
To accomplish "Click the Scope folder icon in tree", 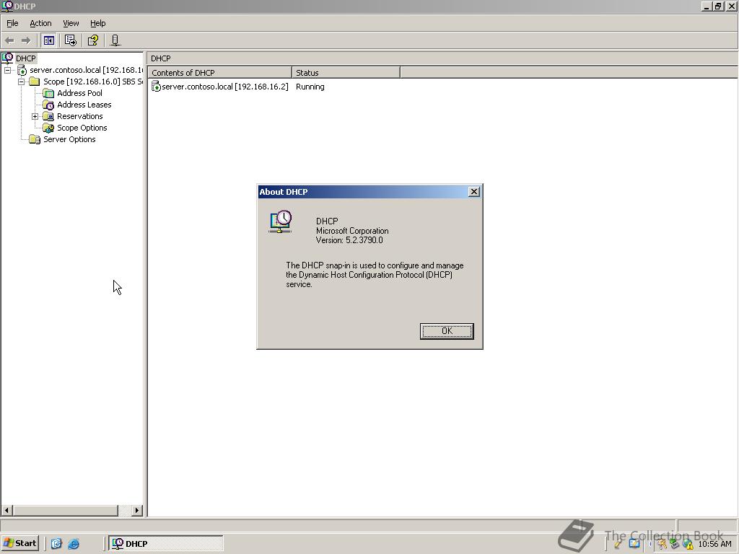I will [x=35, y=82].
